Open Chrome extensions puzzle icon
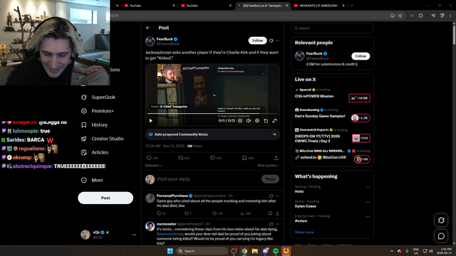Viewport: 456px width, 256px height. (x=420, y=16)
